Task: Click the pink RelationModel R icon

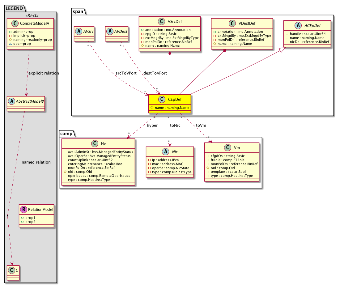Action: point(23,209)
